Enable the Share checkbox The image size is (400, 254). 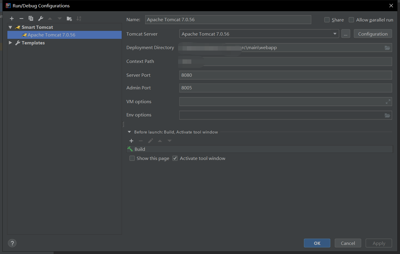coord(327,20)
